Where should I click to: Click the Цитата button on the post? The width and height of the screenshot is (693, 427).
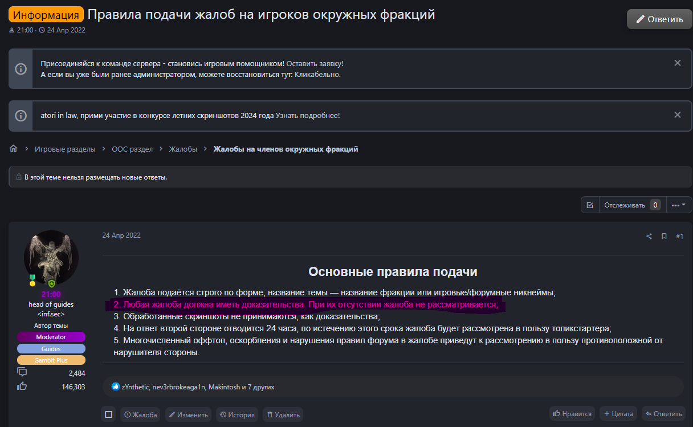pyautogui.click(x=618, y=414)
